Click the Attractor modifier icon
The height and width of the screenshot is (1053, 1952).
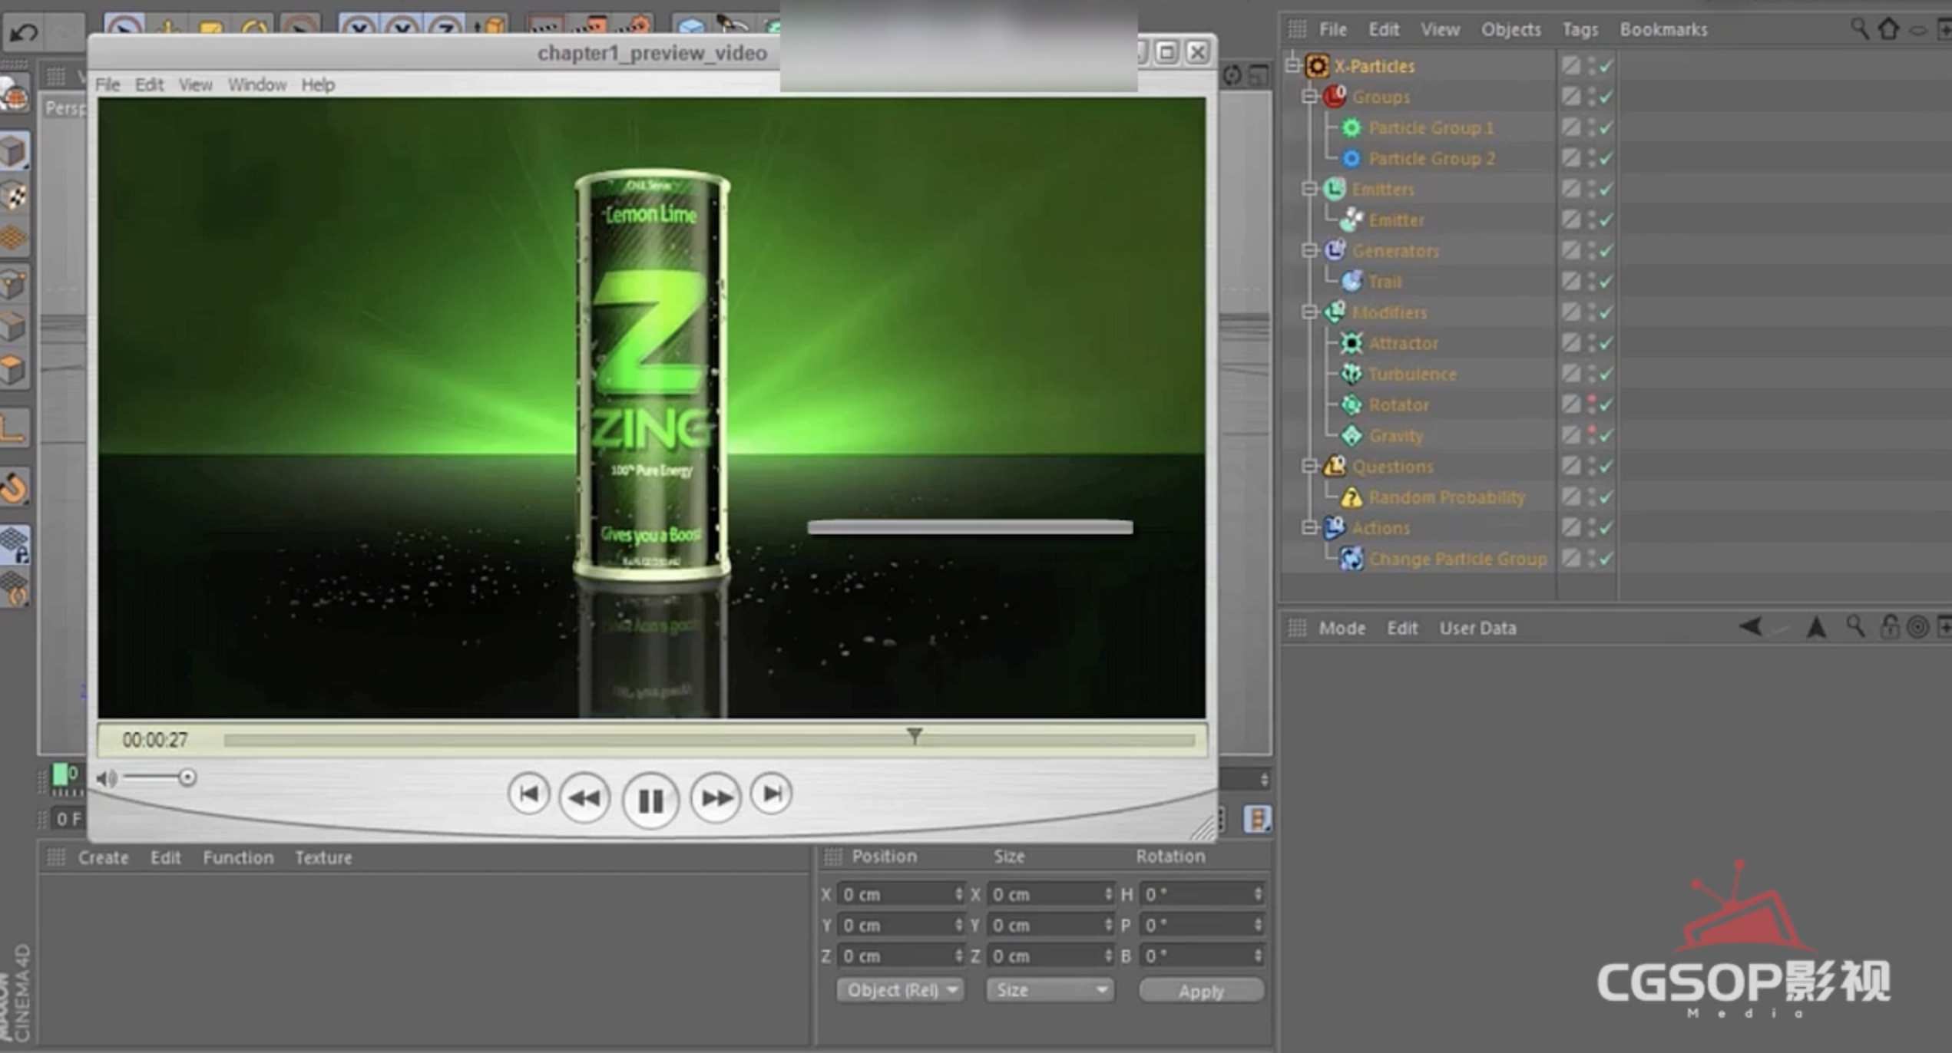pos(1351,343)
